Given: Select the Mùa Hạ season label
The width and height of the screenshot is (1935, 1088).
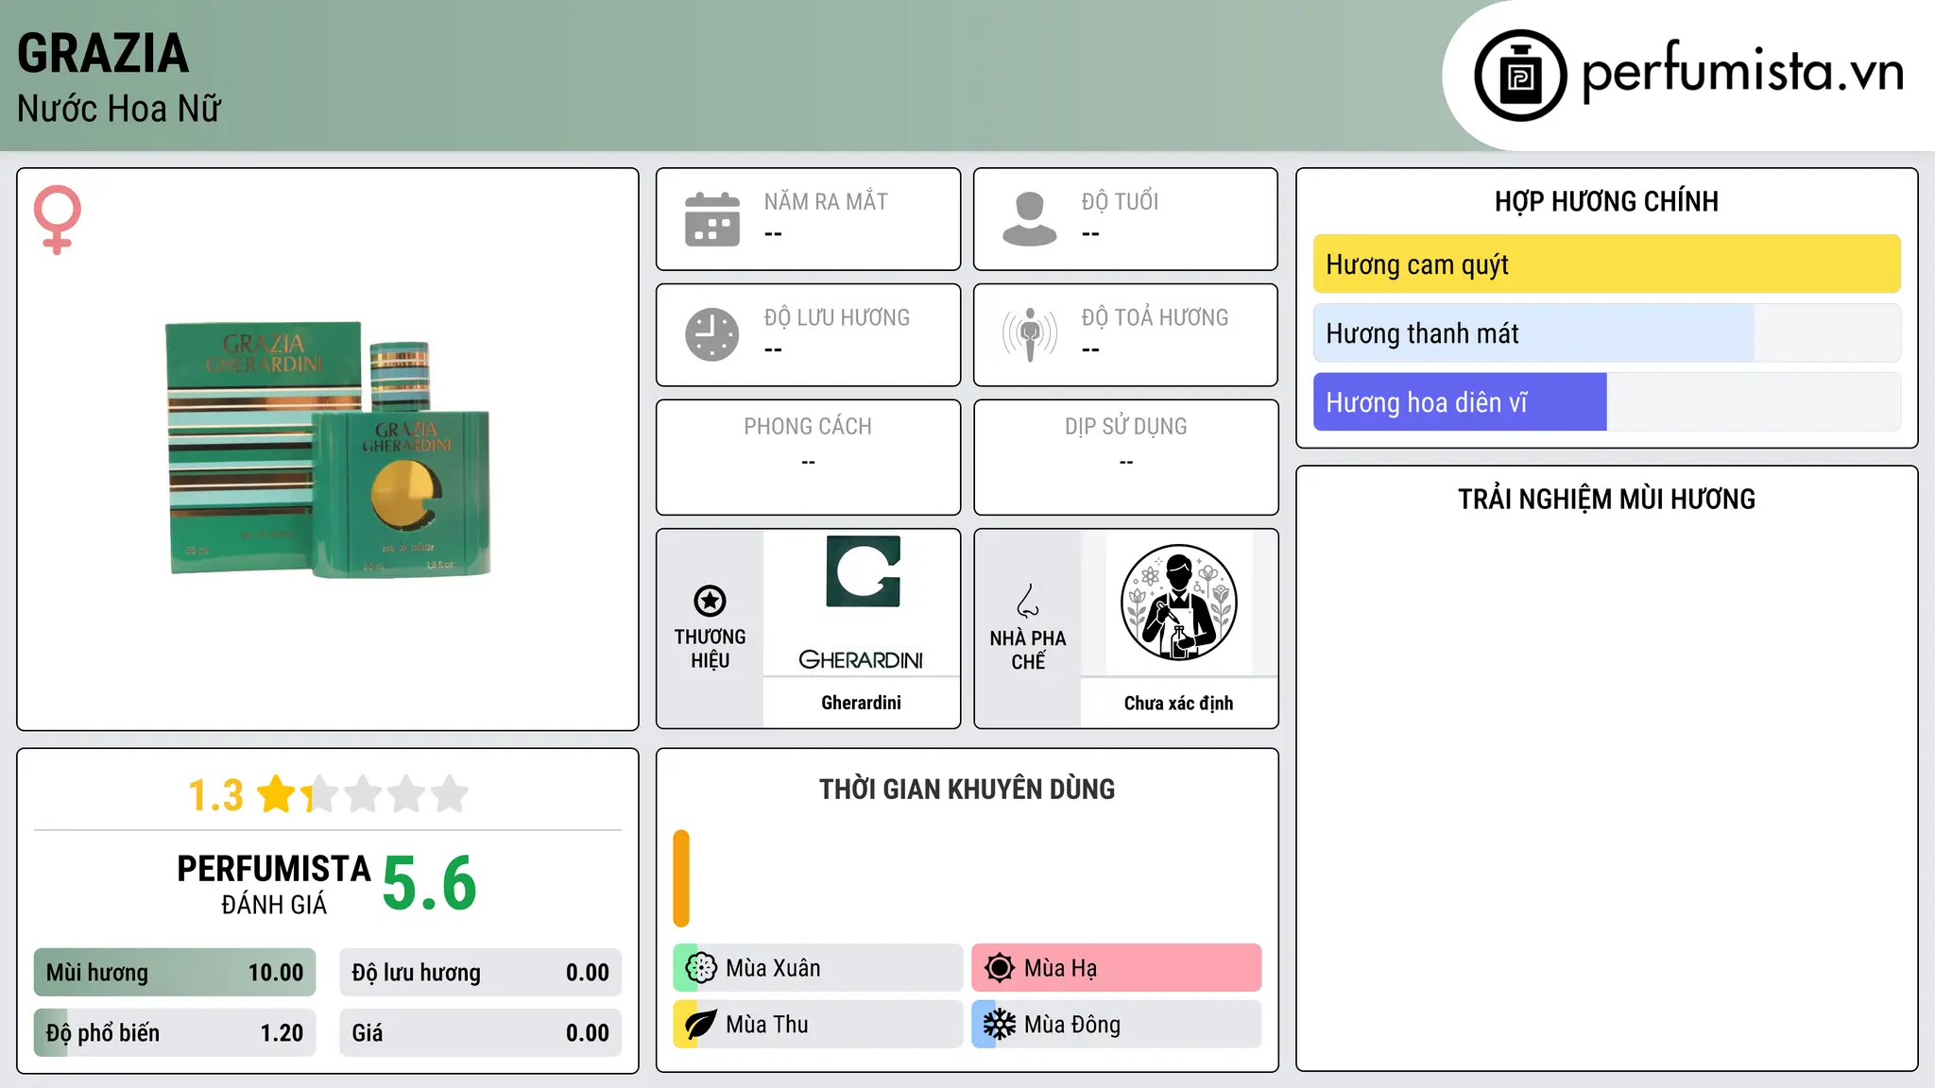Looking at the screenshot, I should point(1061,968).
